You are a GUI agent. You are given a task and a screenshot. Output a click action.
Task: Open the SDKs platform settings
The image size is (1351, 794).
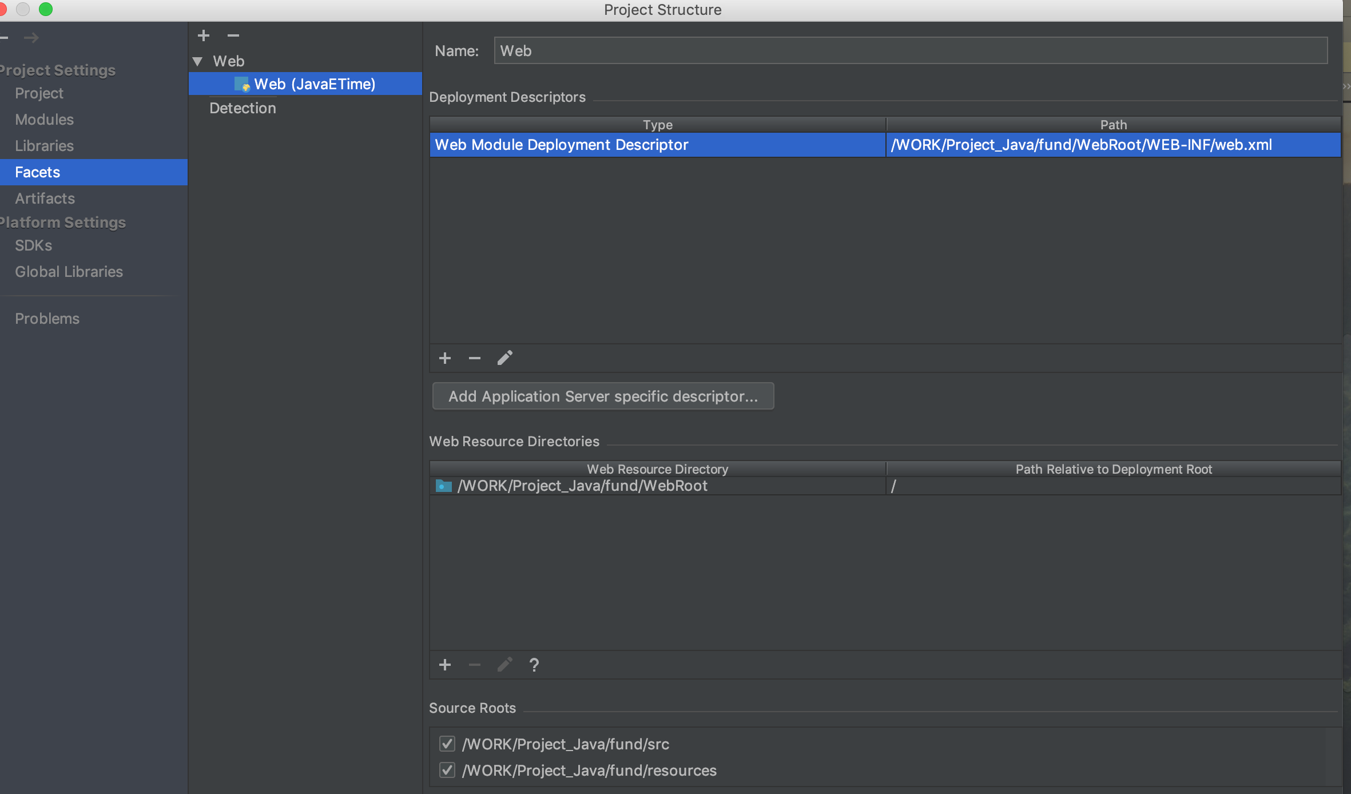click(x=33, y=245)
